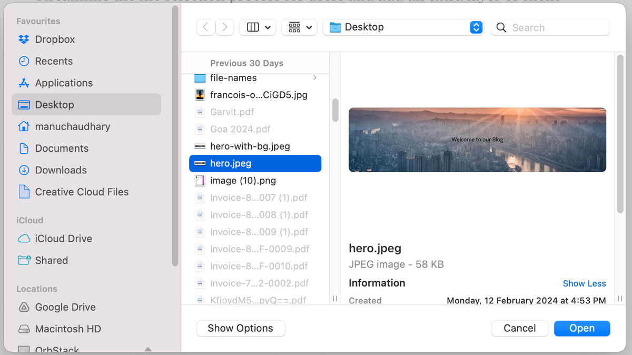This screenshot has height=355, width=632.
Task: Click the hero.jpeg preview thumbnail
Action: tap(477, 140)
